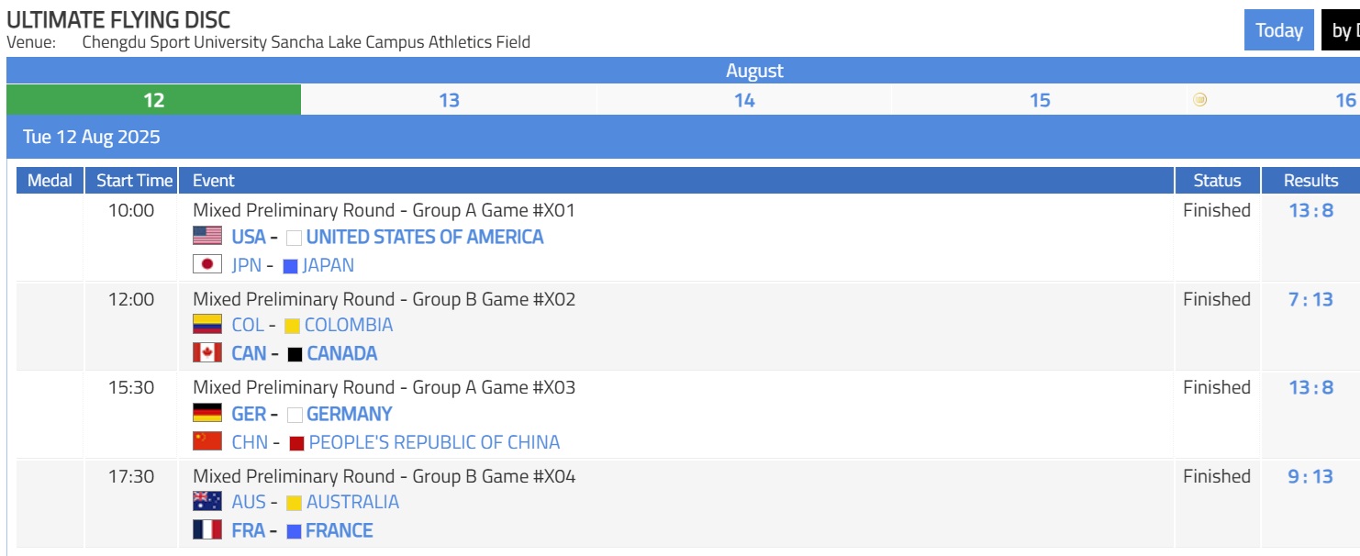Open the UNITED STATES OF AMERICA team link

pyautogui.click(x=425, y=237)
